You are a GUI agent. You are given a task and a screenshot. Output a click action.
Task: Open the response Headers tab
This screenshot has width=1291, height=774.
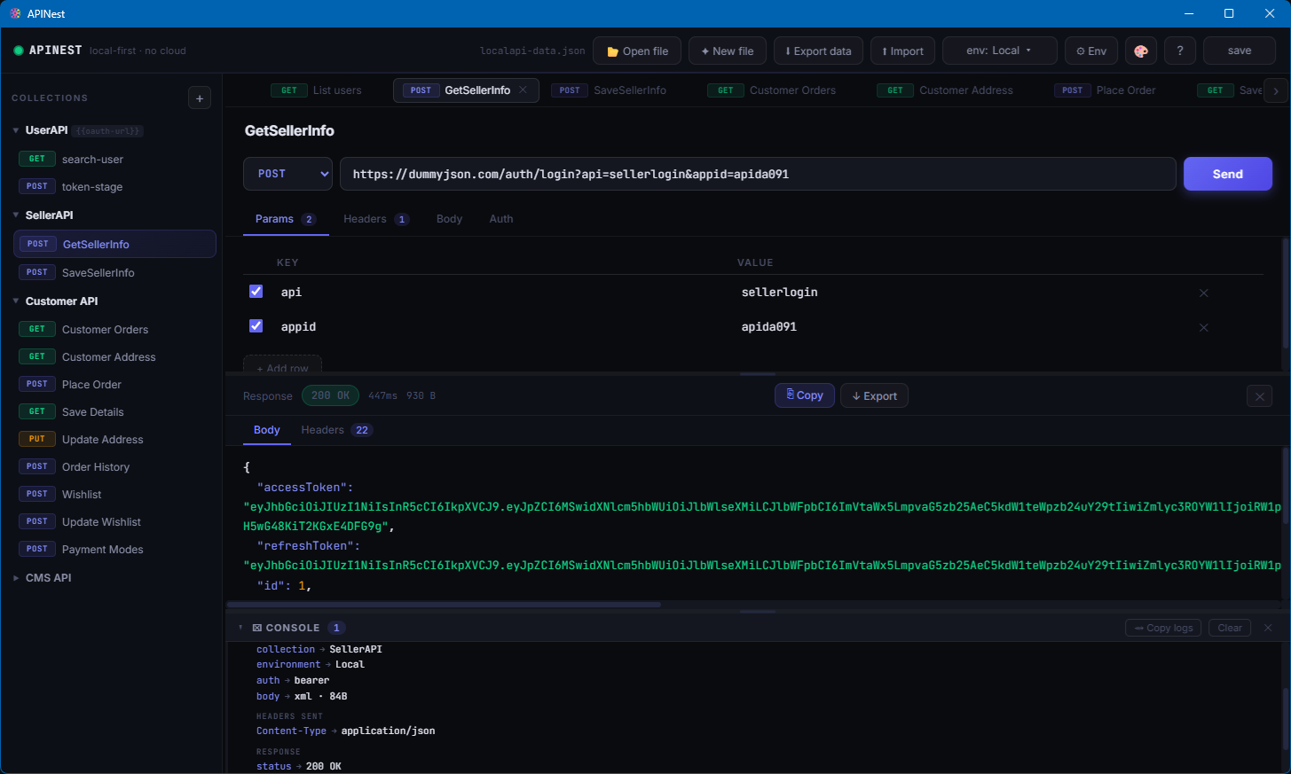[x=336, y=430]
